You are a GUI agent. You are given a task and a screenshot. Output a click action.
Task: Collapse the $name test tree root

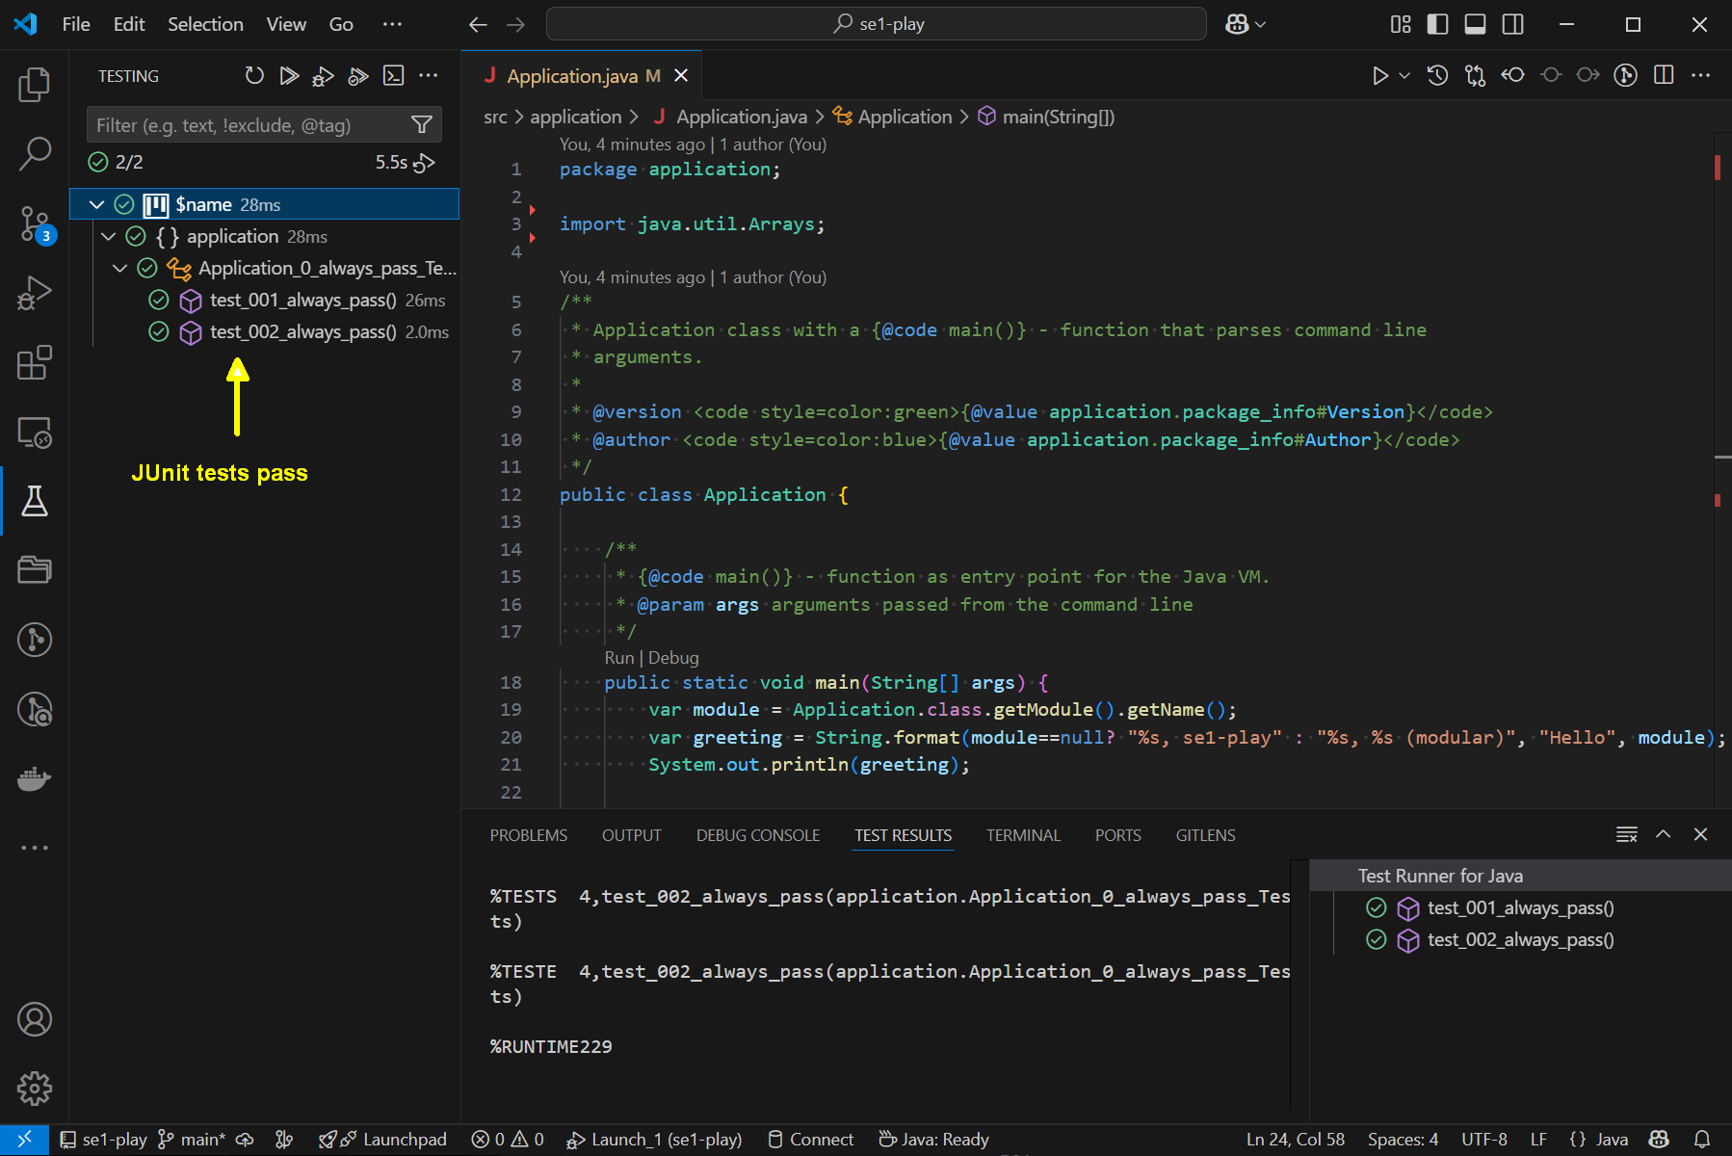[96, 204]
